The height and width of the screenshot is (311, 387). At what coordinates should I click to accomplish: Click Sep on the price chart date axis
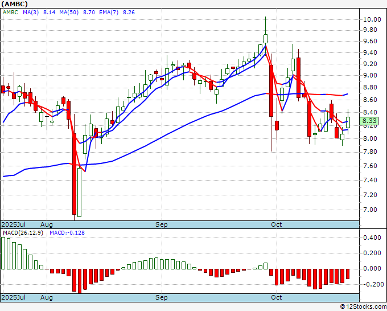coord(162,224)
